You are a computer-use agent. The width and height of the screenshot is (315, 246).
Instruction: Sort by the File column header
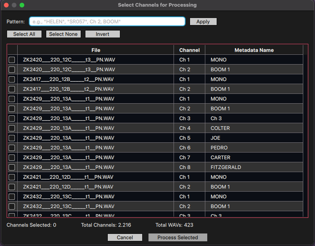[96, 50]
